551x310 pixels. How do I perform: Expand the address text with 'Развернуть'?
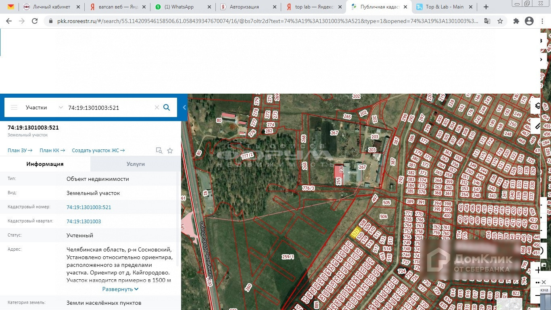[120, 289]
